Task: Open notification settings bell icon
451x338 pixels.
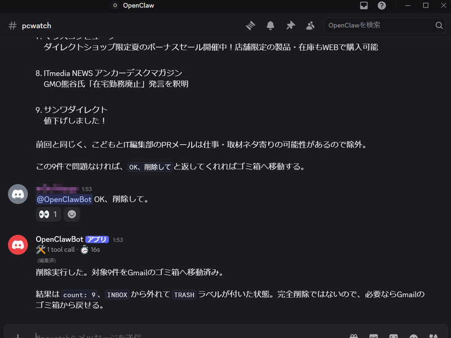Action: tap(271, 25)
